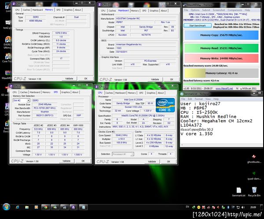Open About tab in the processor CPU-Z window

point(161,93)
